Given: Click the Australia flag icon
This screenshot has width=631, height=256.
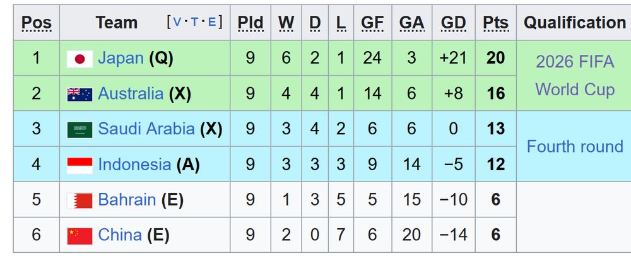Looking at the screenshot, I should point(80,94).
